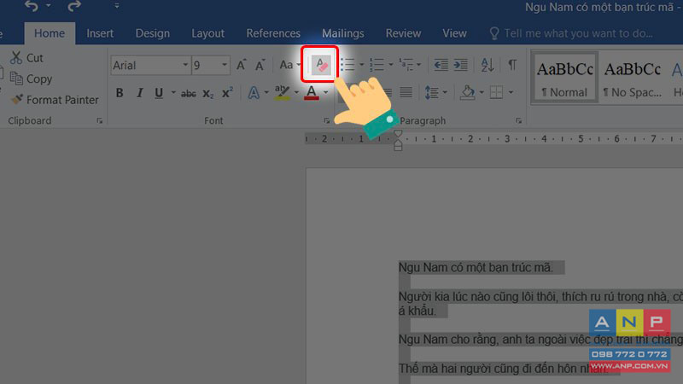Toggle Subscript formatting
Screen dimensions: 683x384
pyautogui.click(x=208, y=93)
